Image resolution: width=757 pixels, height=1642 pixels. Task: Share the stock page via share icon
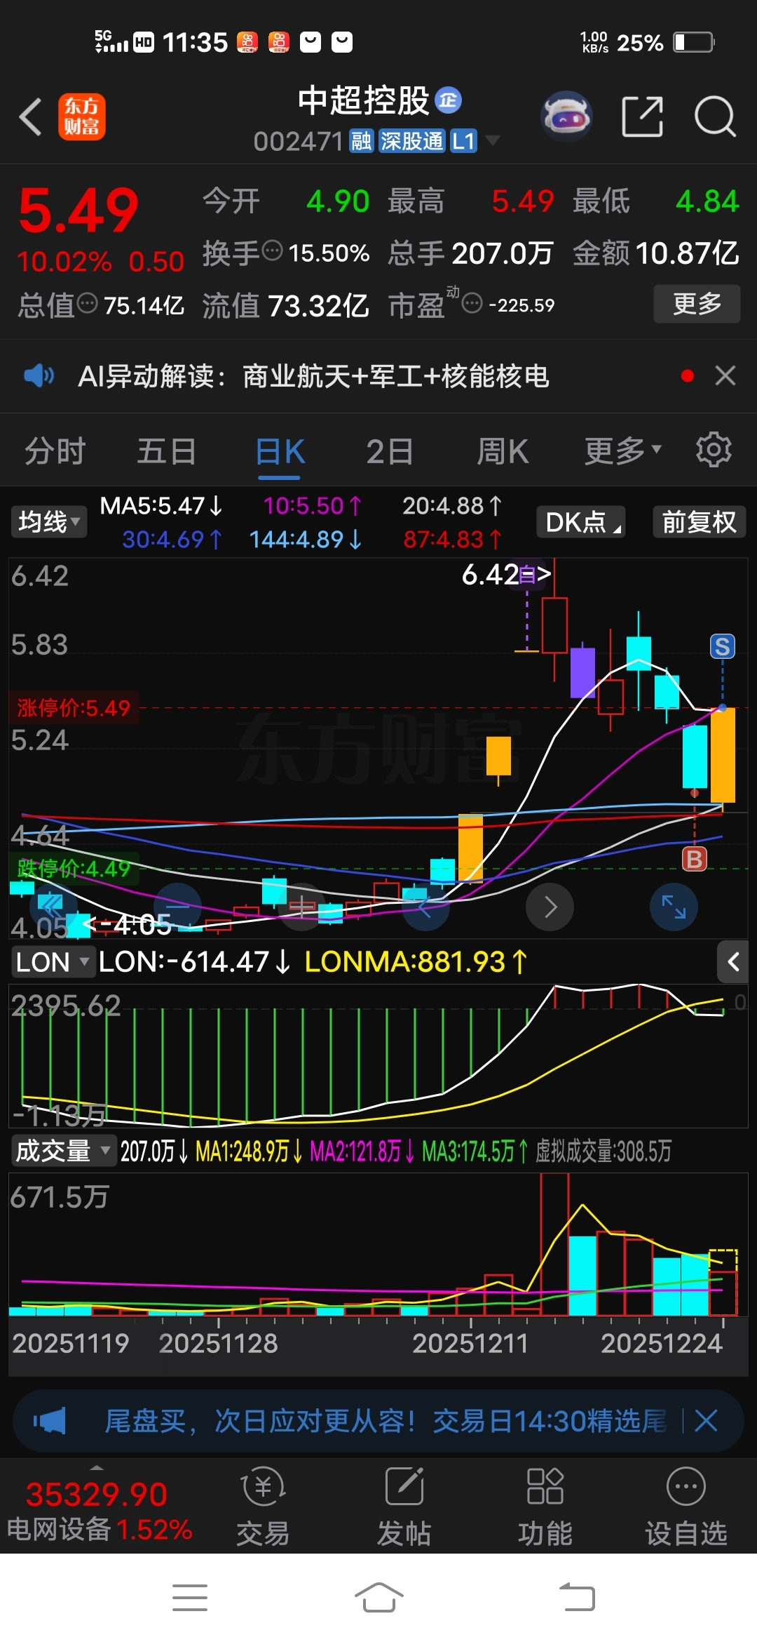click(x=643, y=116)
